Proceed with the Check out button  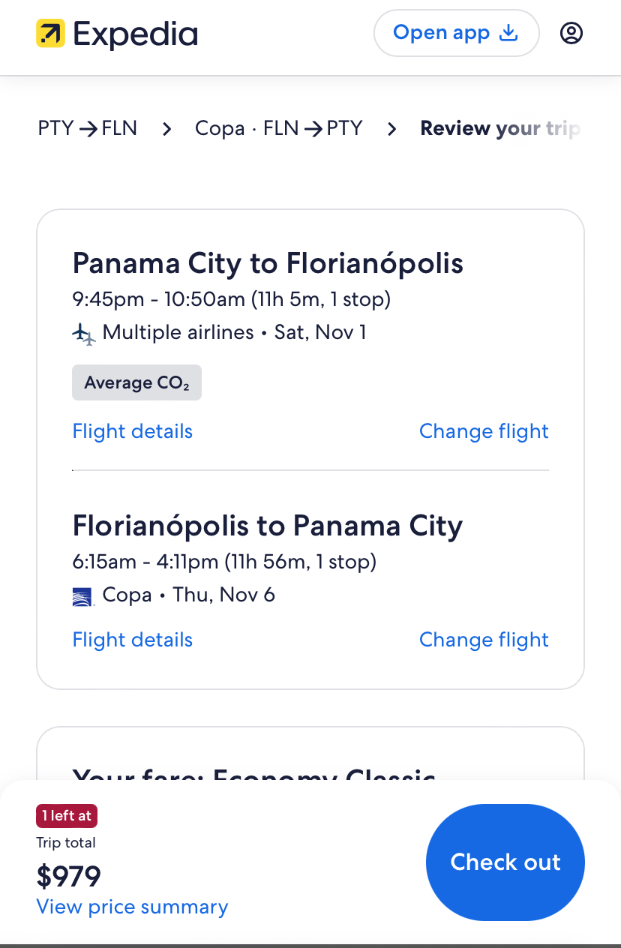(x=505, y=862)
